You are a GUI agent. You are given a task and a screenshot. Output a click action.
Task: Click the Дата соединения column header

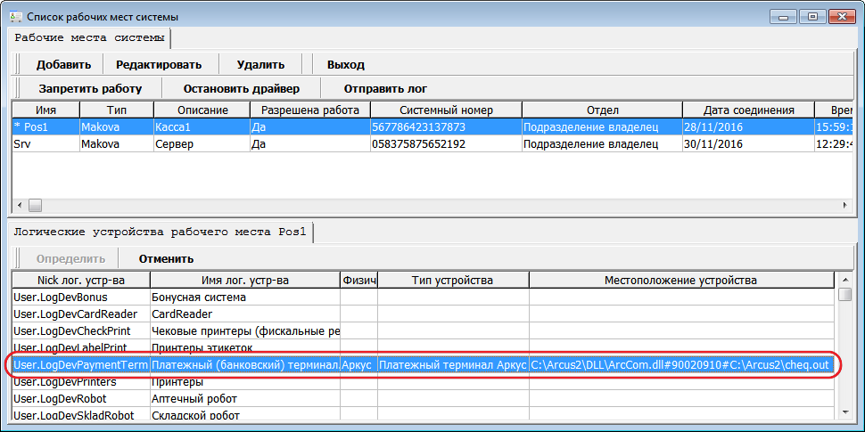point(748,110)
